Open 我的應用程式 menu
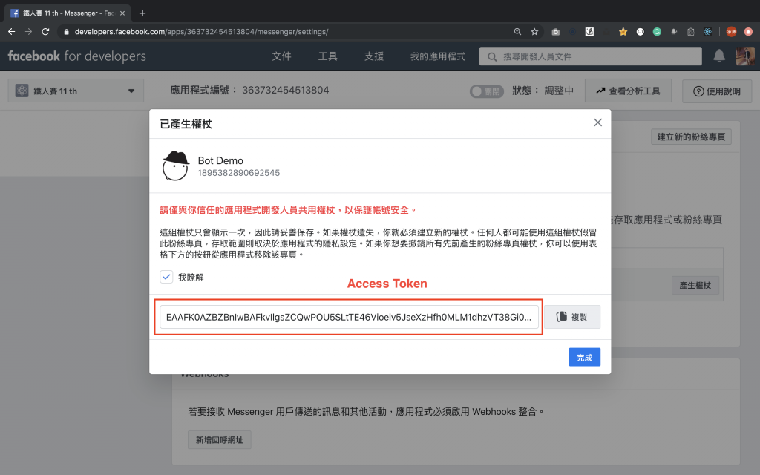 point(438,56)
